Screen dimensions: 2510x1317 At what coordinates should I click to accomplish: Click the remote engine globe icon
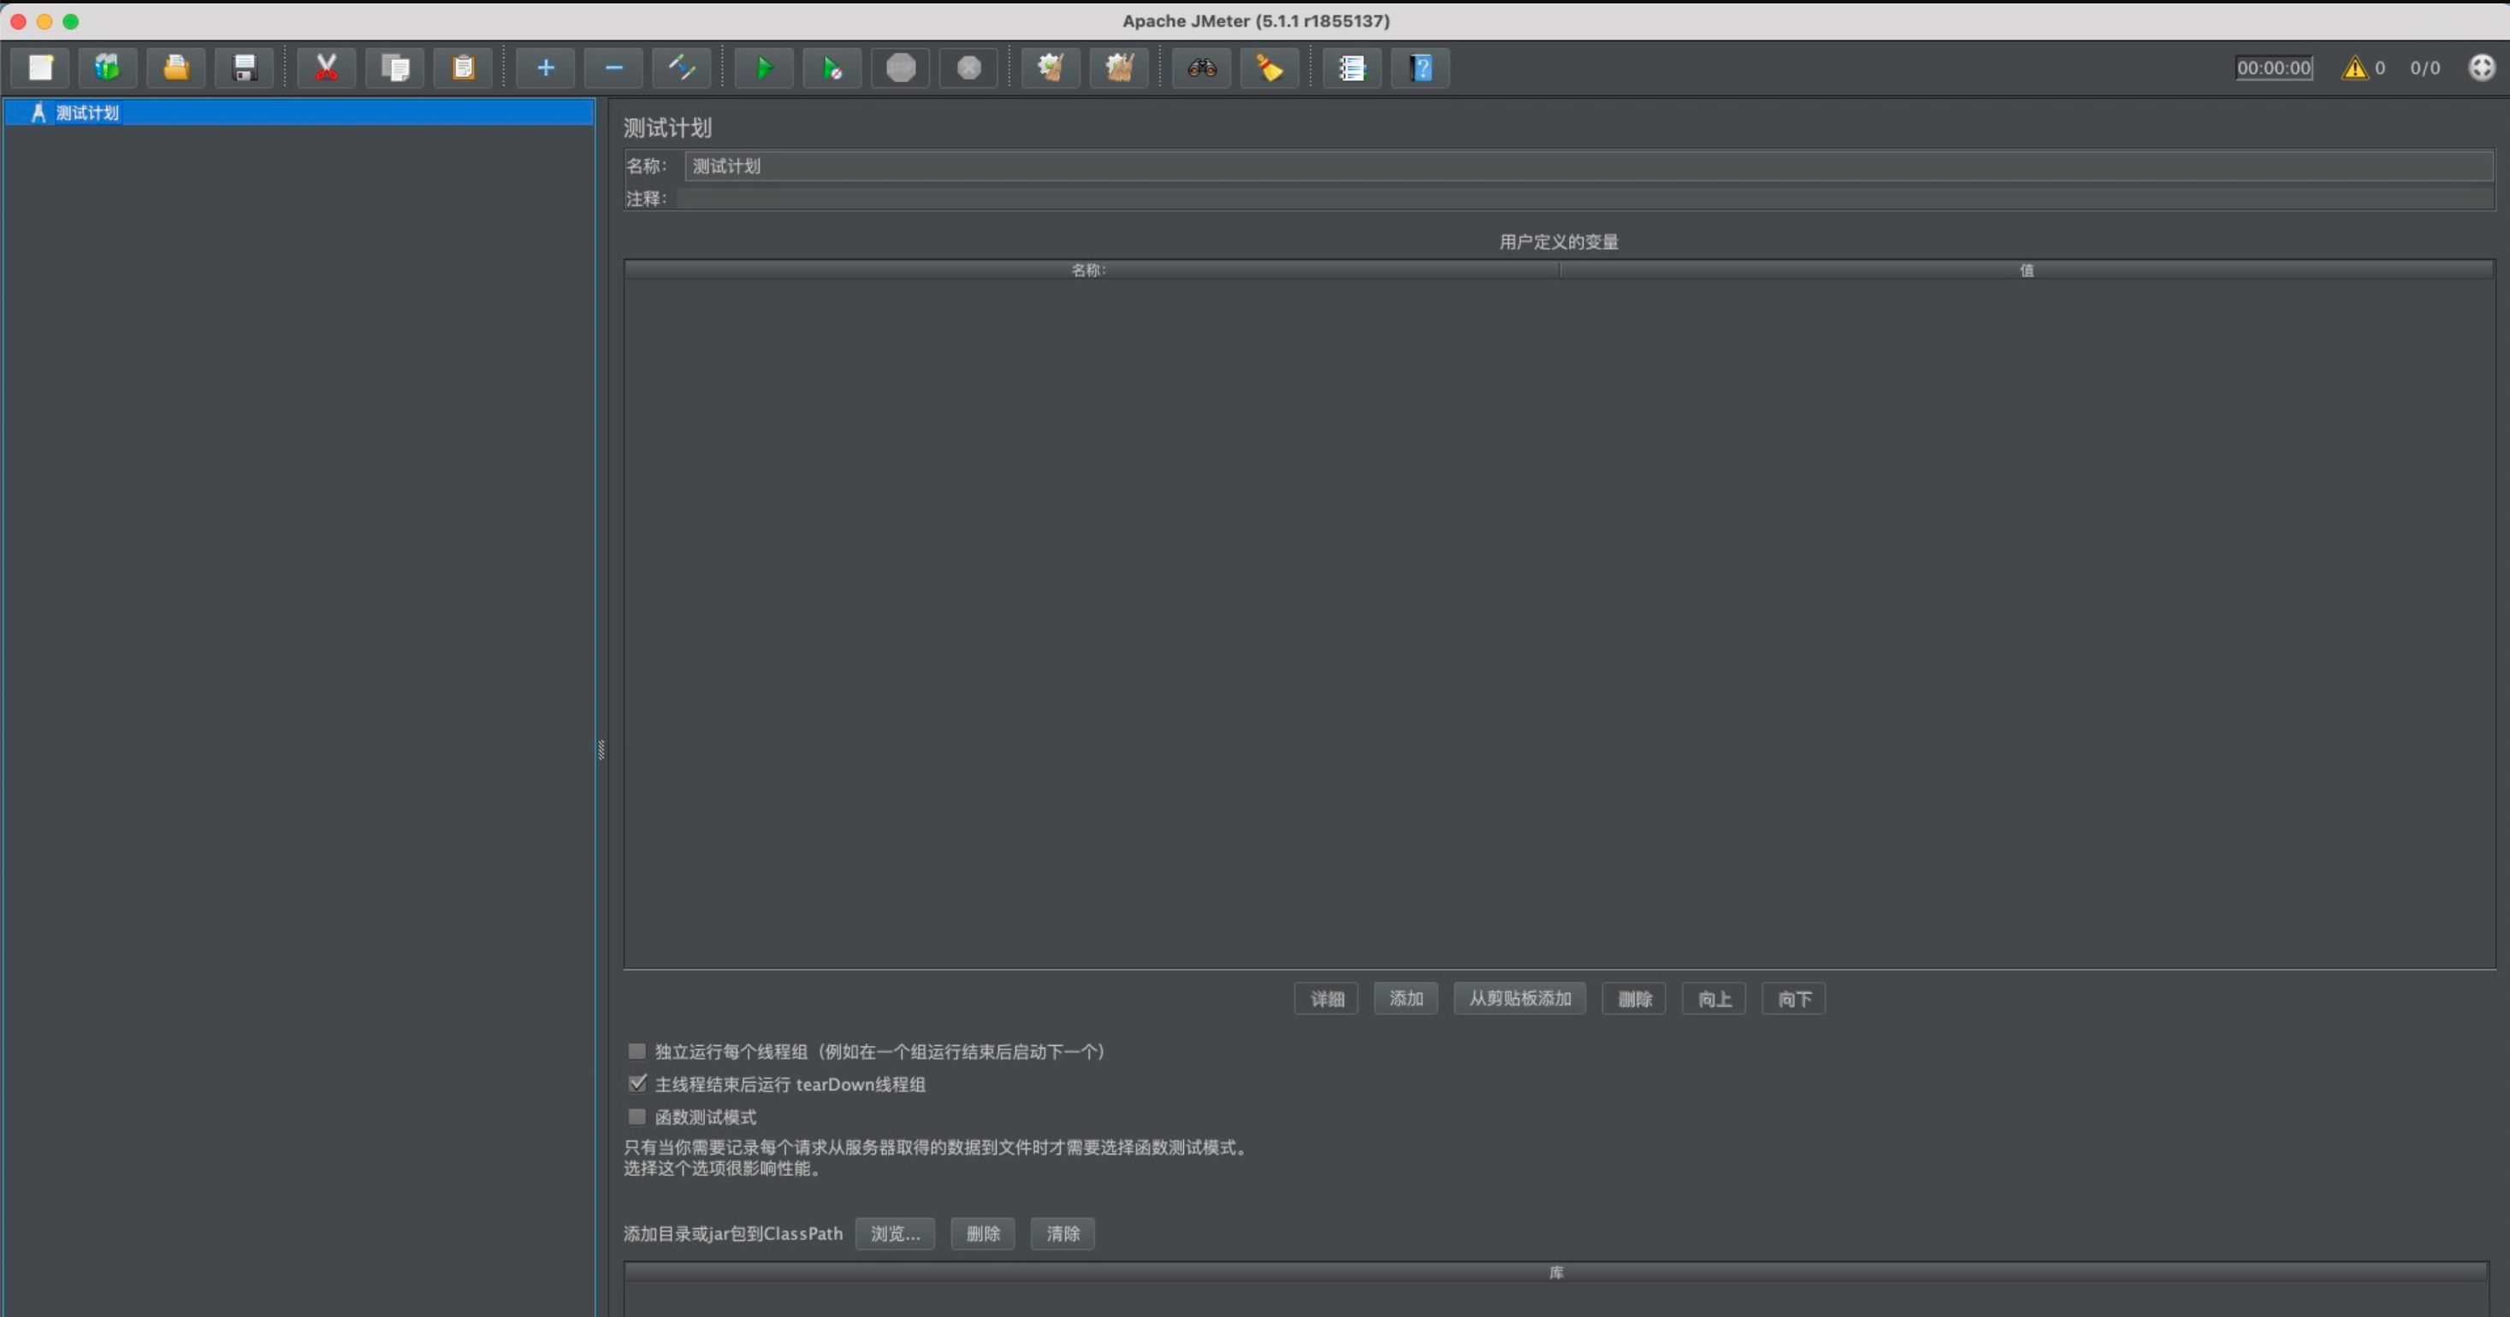click(x=2482, y=68)
